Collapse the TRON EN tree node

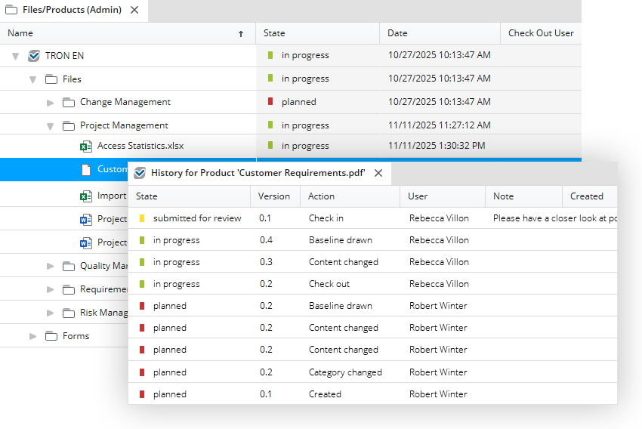click(15, 56)
